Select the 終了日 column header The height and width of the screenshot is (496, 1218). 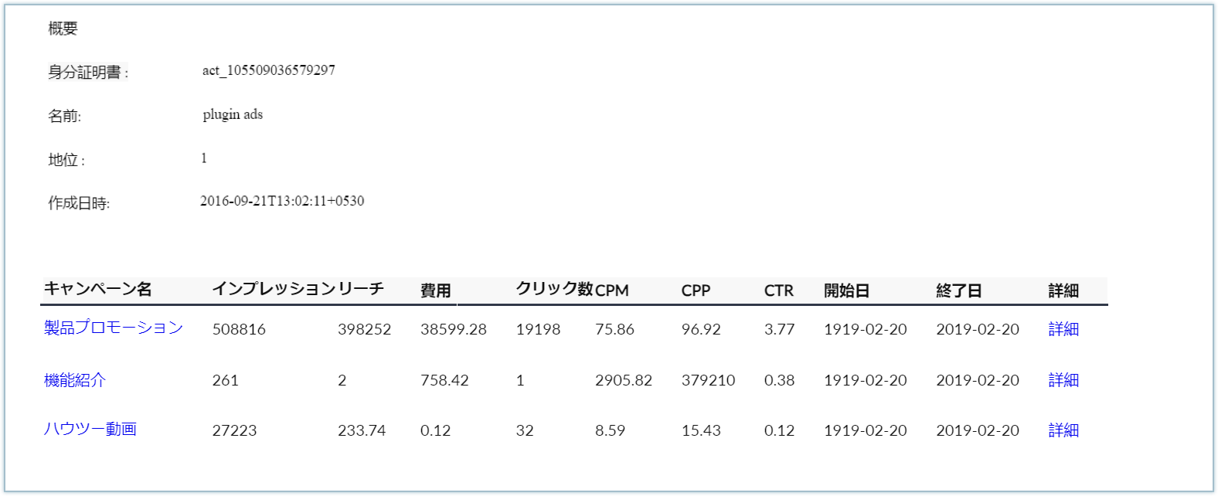[959, 290]
